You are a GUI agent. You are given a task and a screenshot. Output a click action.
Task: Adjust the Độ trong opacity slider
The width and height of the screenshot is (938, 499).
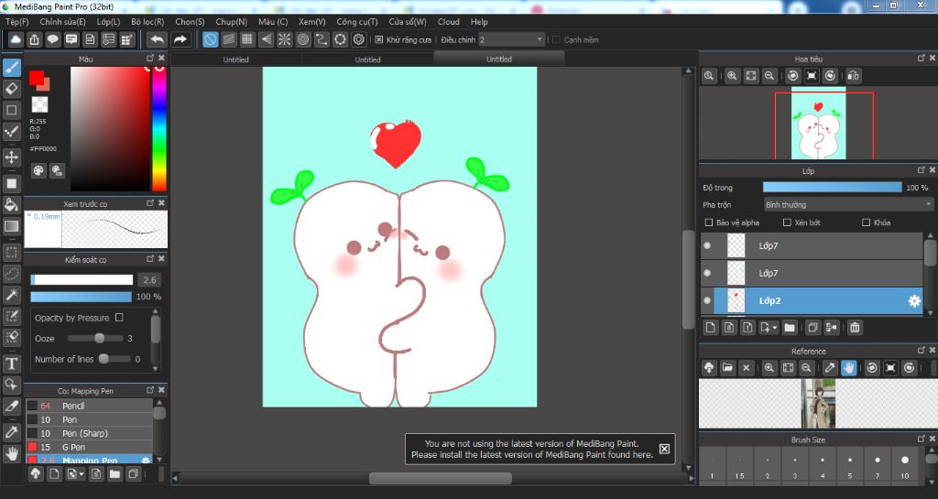(x=832, y=187)
